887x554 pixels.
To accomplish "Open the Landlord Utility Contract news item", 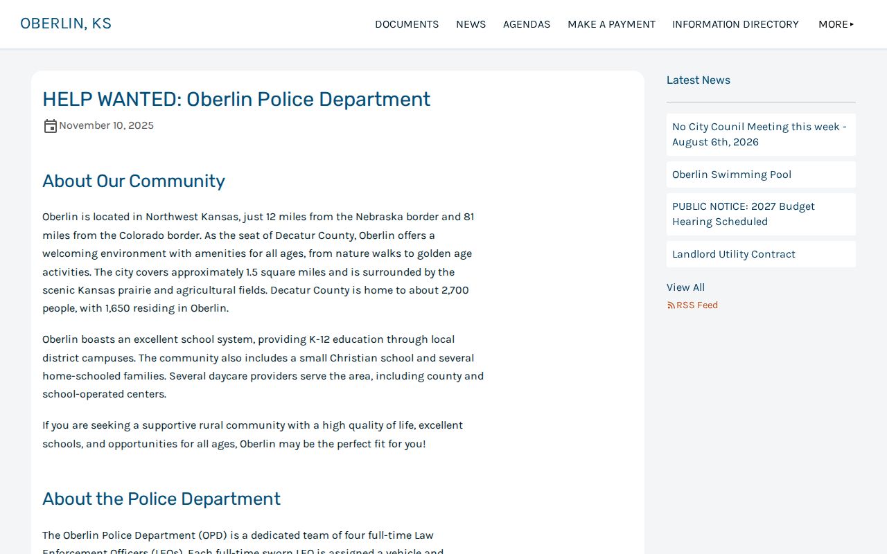I will (761, 254).
